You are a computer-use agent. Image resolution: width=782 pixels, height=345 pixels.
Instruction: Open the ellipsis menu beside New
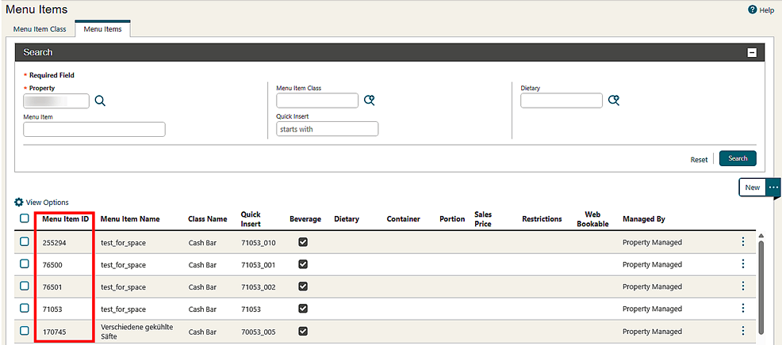point(773,188)
